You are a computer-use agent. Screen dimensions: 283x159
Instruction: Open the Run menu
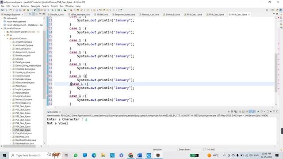[x=61, y=6]
